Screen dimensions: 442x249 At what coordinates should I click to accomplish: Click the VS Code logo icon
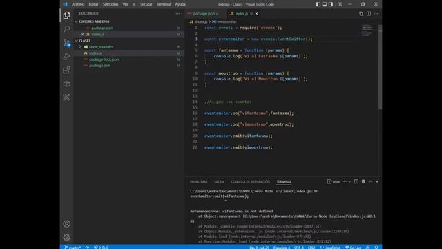coord(65,4)
